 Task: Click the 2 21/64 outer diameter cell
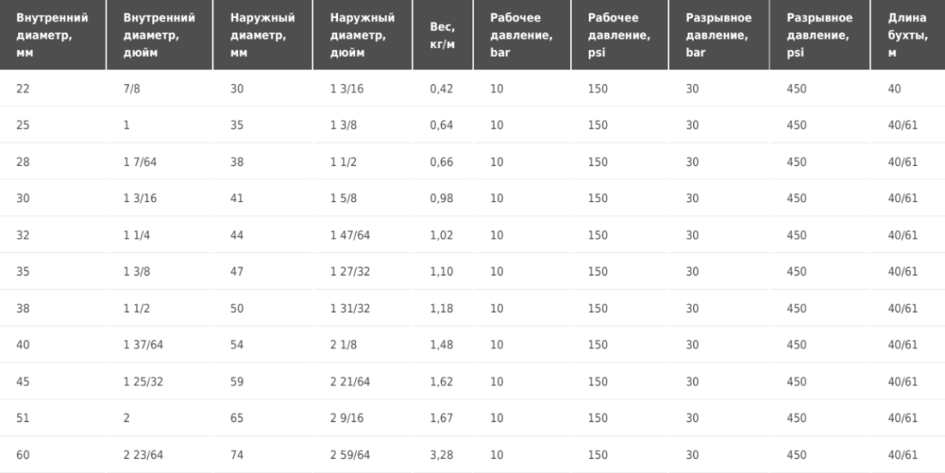click(x=350, y=381)
